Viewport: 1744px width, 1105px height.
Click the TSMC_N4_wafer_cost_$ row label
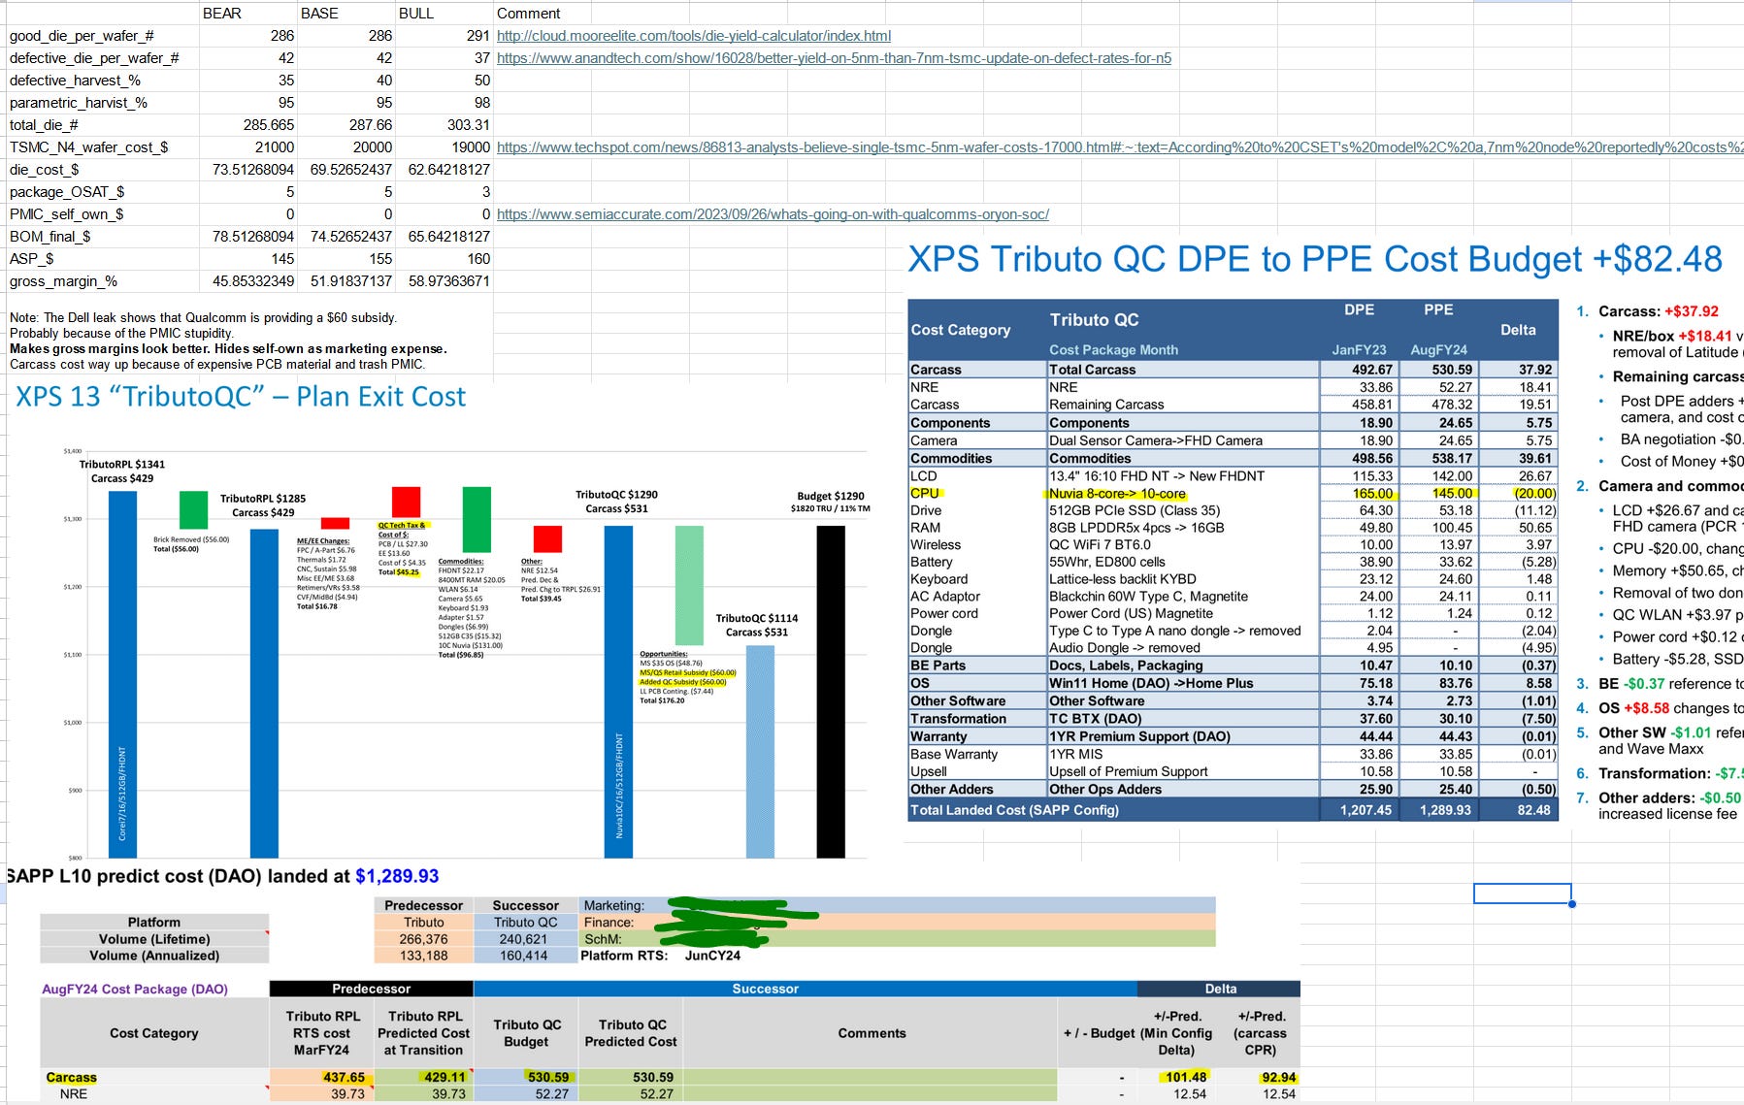pos(88,147)
